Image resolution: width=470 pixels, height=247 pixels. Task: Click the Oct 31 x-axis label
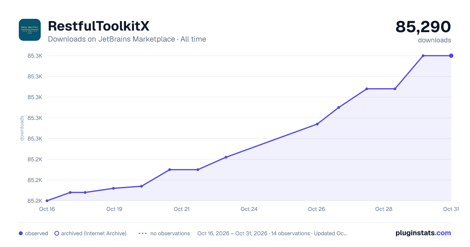(x=451, y=209)
